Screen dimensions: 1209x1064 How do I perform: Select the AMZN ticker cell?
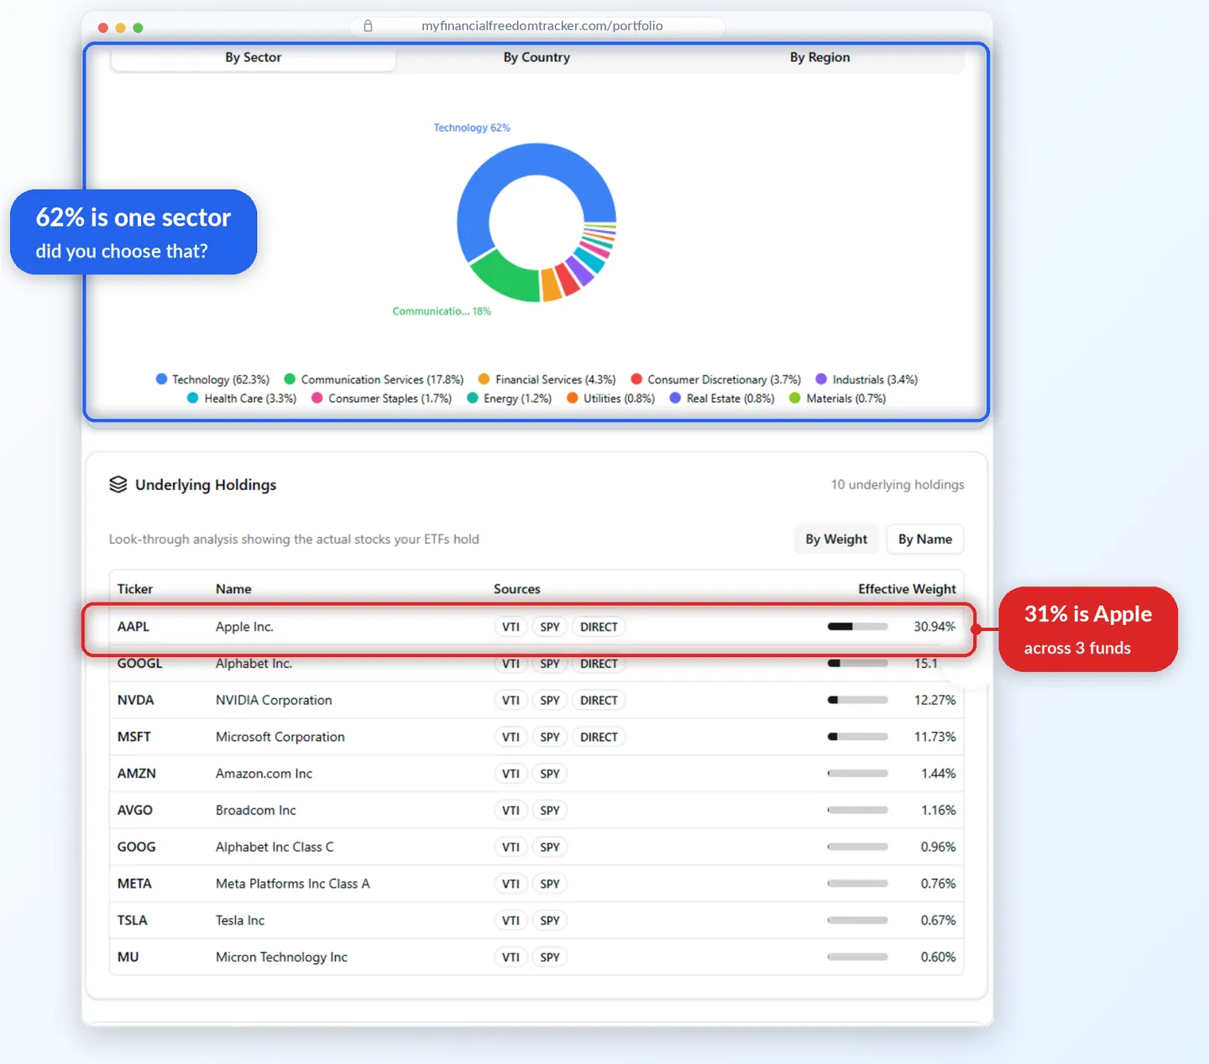(x=137, y=774)
